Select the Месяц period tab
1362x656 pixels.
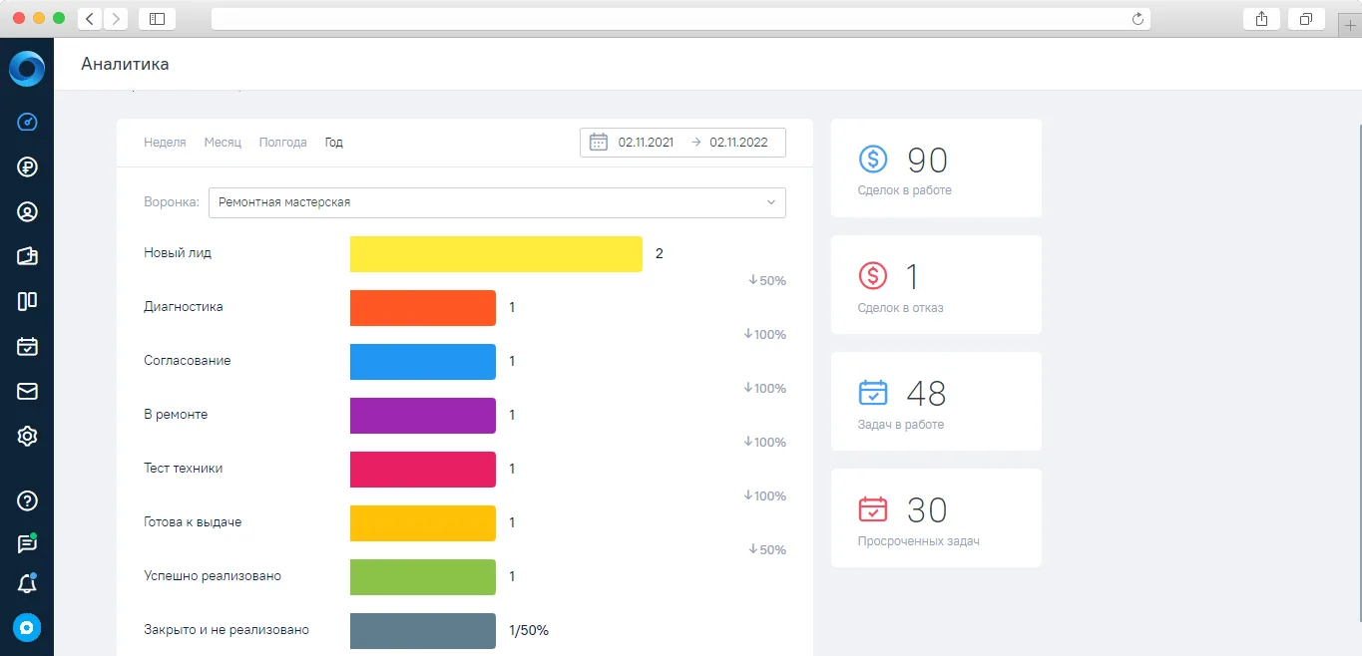click(223, 143)
